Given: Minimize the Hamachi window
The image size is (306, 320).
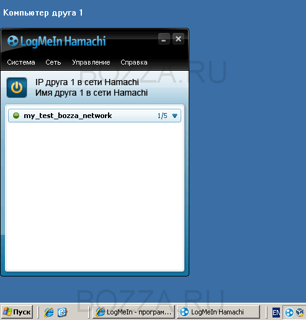Looking at the screenshot, I should pos(164,39).
